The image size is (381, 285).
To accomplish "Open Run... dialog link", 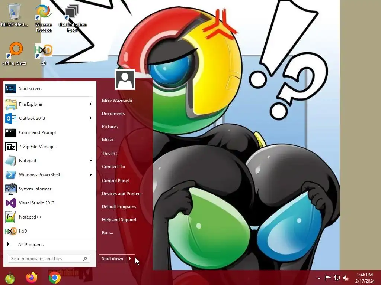I will click(108, 232).
